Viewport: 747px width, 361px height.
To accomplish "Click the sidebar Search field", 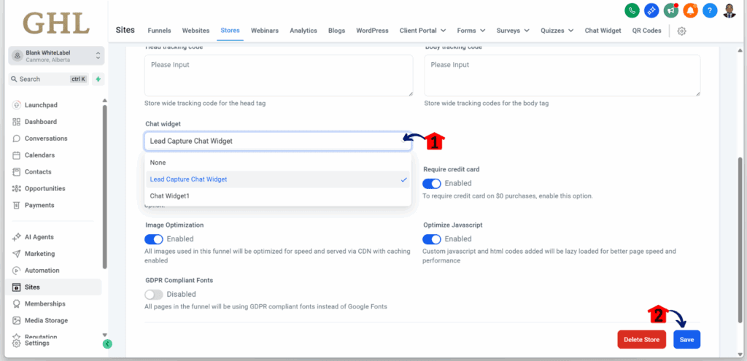I will (49, 79).
